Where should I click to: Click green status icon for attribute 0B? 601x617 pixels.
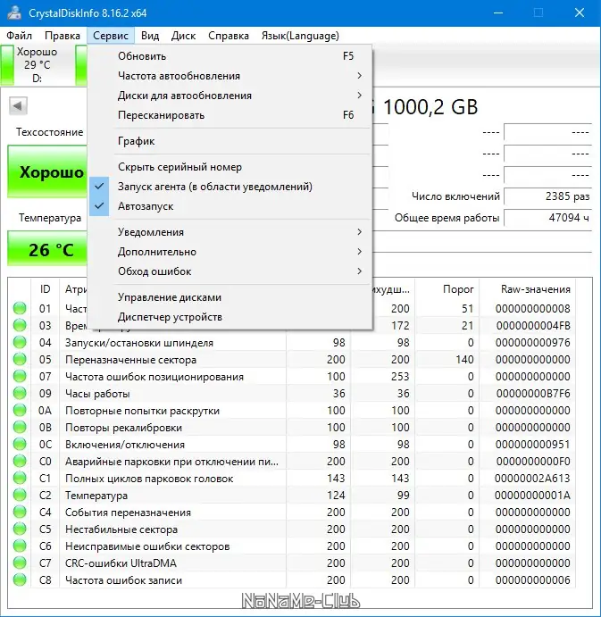click(x=20, y=427)
